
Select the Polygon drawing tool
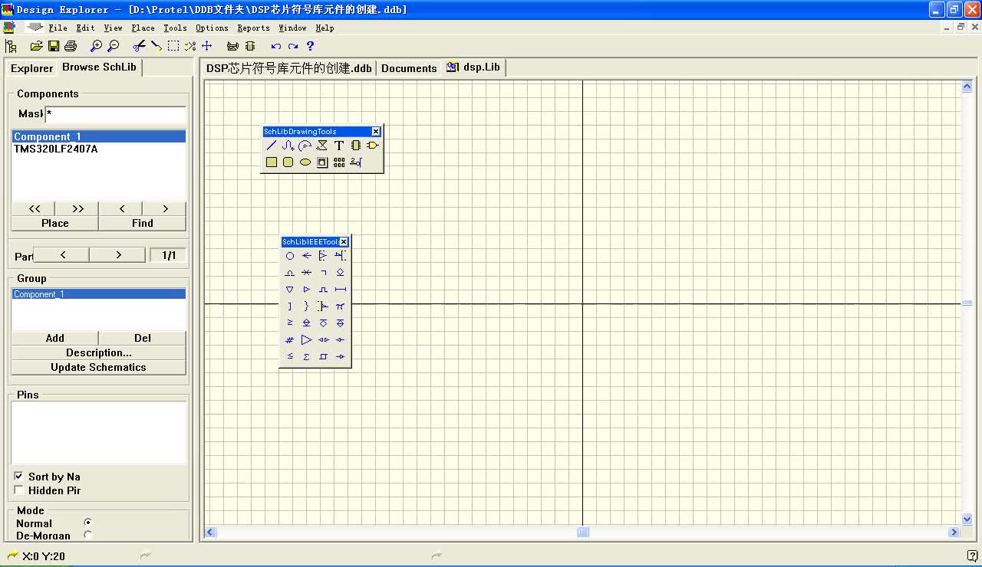coord(322,146)
